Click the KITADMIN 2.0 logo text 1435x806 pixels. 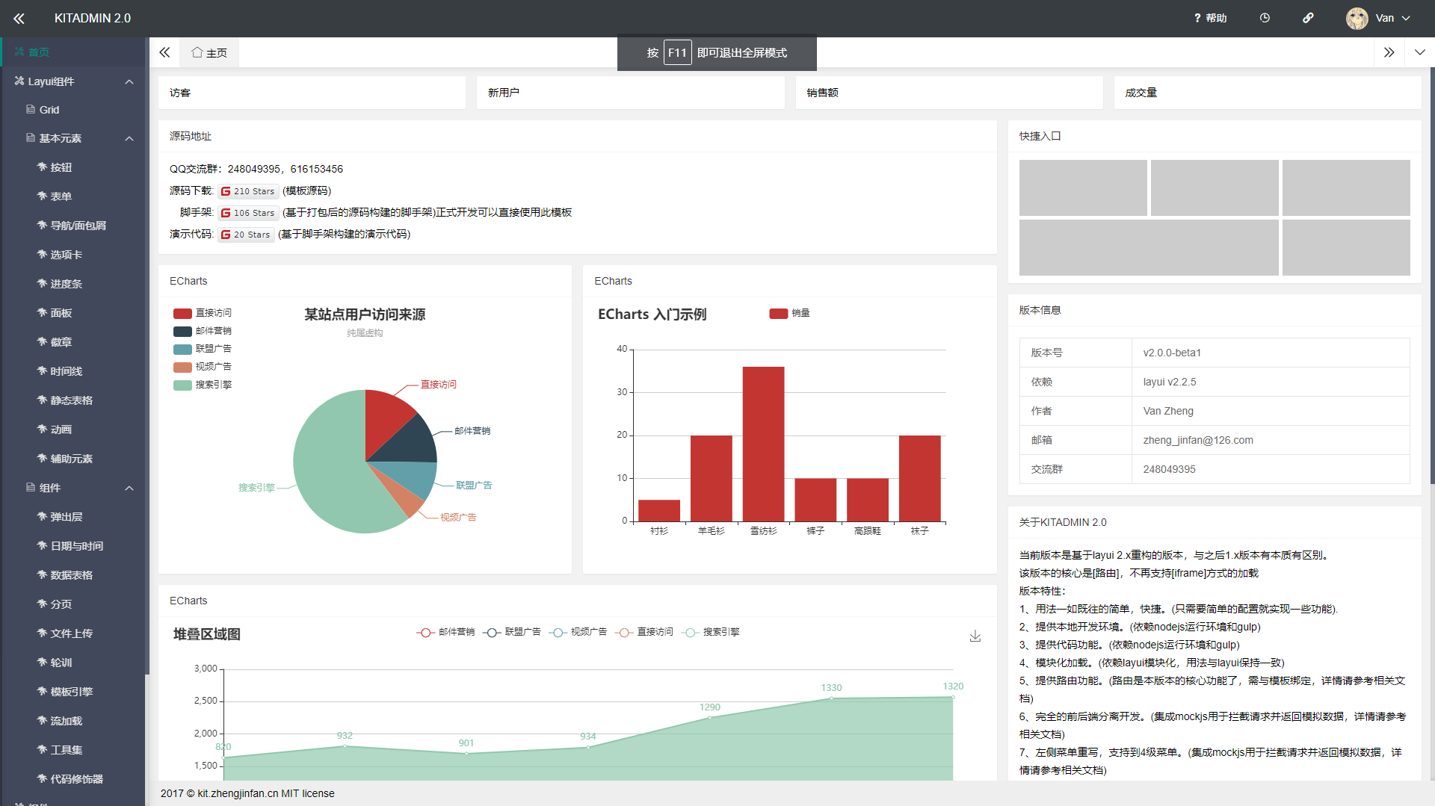pyautogui.click(x=93, y=18)
